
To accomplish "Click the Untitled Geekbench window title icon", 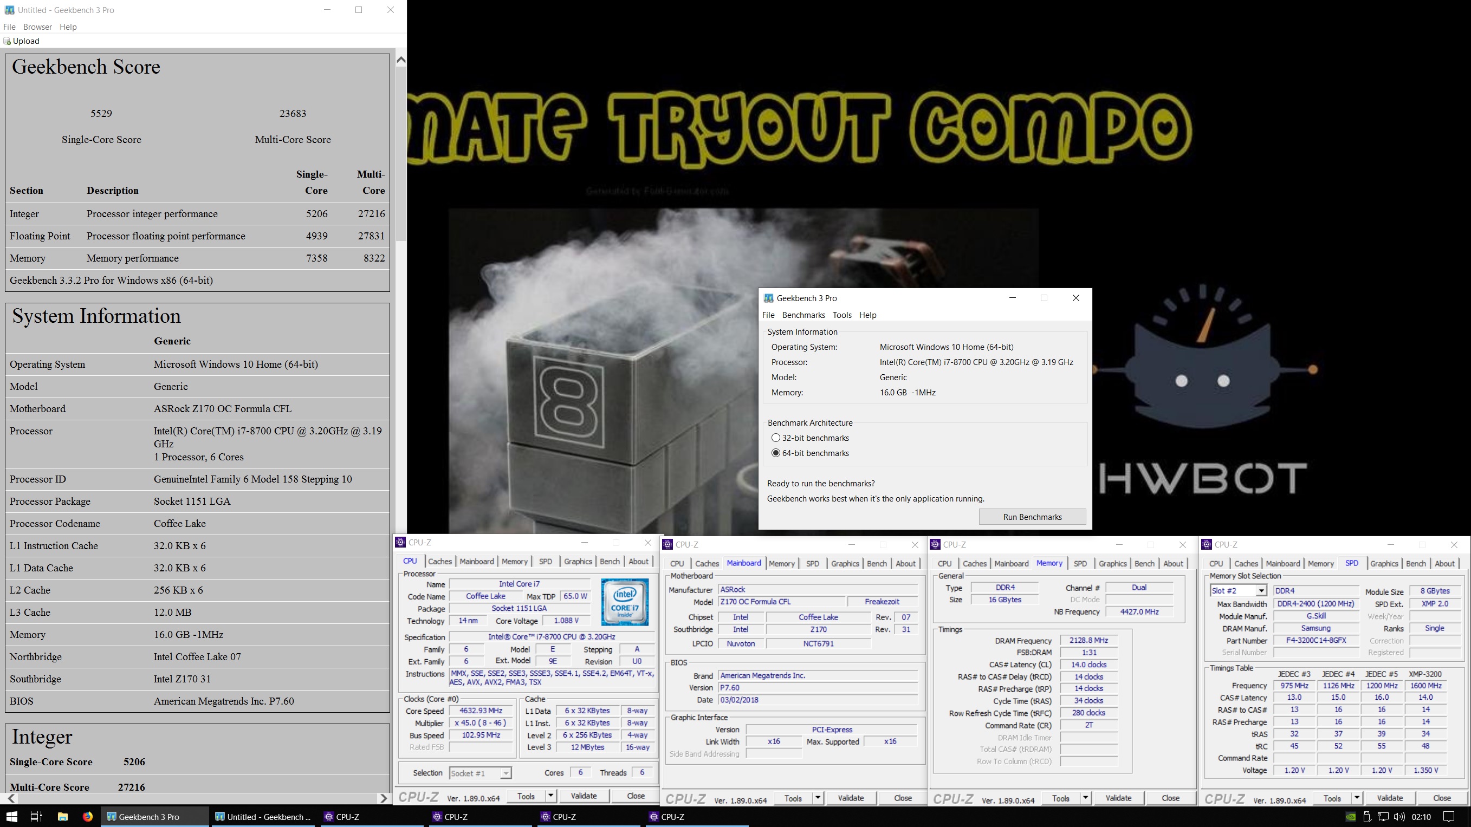I will [x=9, y=10].
